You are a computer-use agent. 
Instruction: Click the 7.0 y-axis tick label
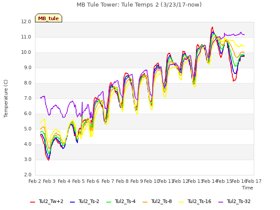point(27,98)
